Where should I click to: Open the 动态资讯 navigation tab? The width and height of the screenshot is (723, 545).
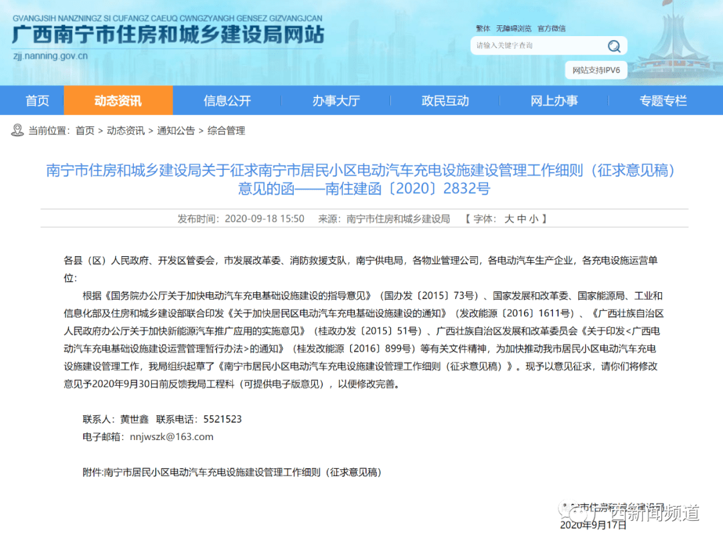click(x=118, y=101)
